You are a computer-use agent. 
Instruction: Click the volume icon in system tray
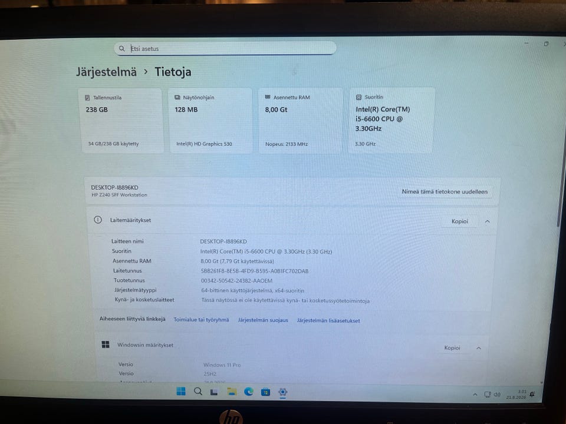coord(497,395)
